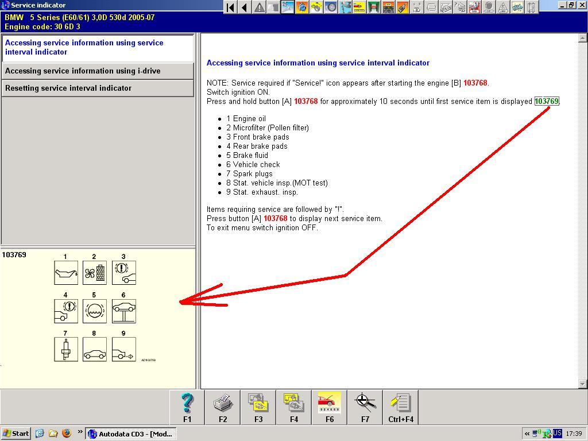Open the orange wheel alignment icon
This screenshot has width=588, height=441.
tap(388, 7)
